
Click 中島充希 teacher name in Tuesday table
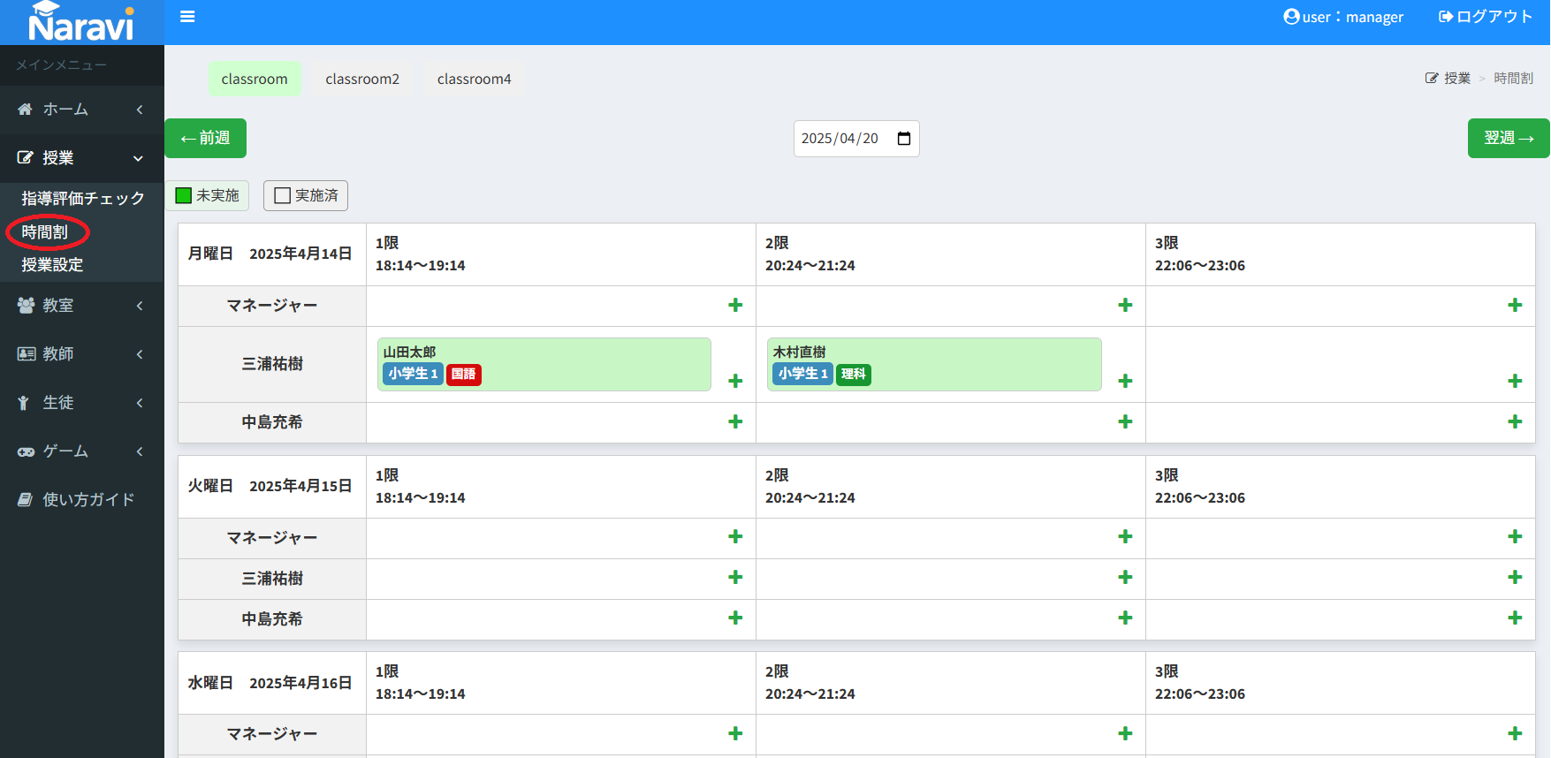272,619
